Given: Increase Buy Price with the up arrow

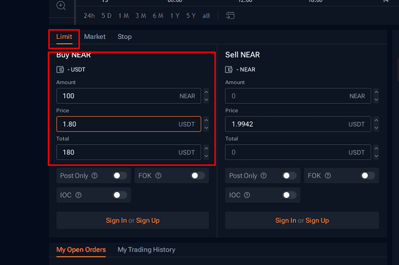Looking at the screenshot, I should click(206, 120).
